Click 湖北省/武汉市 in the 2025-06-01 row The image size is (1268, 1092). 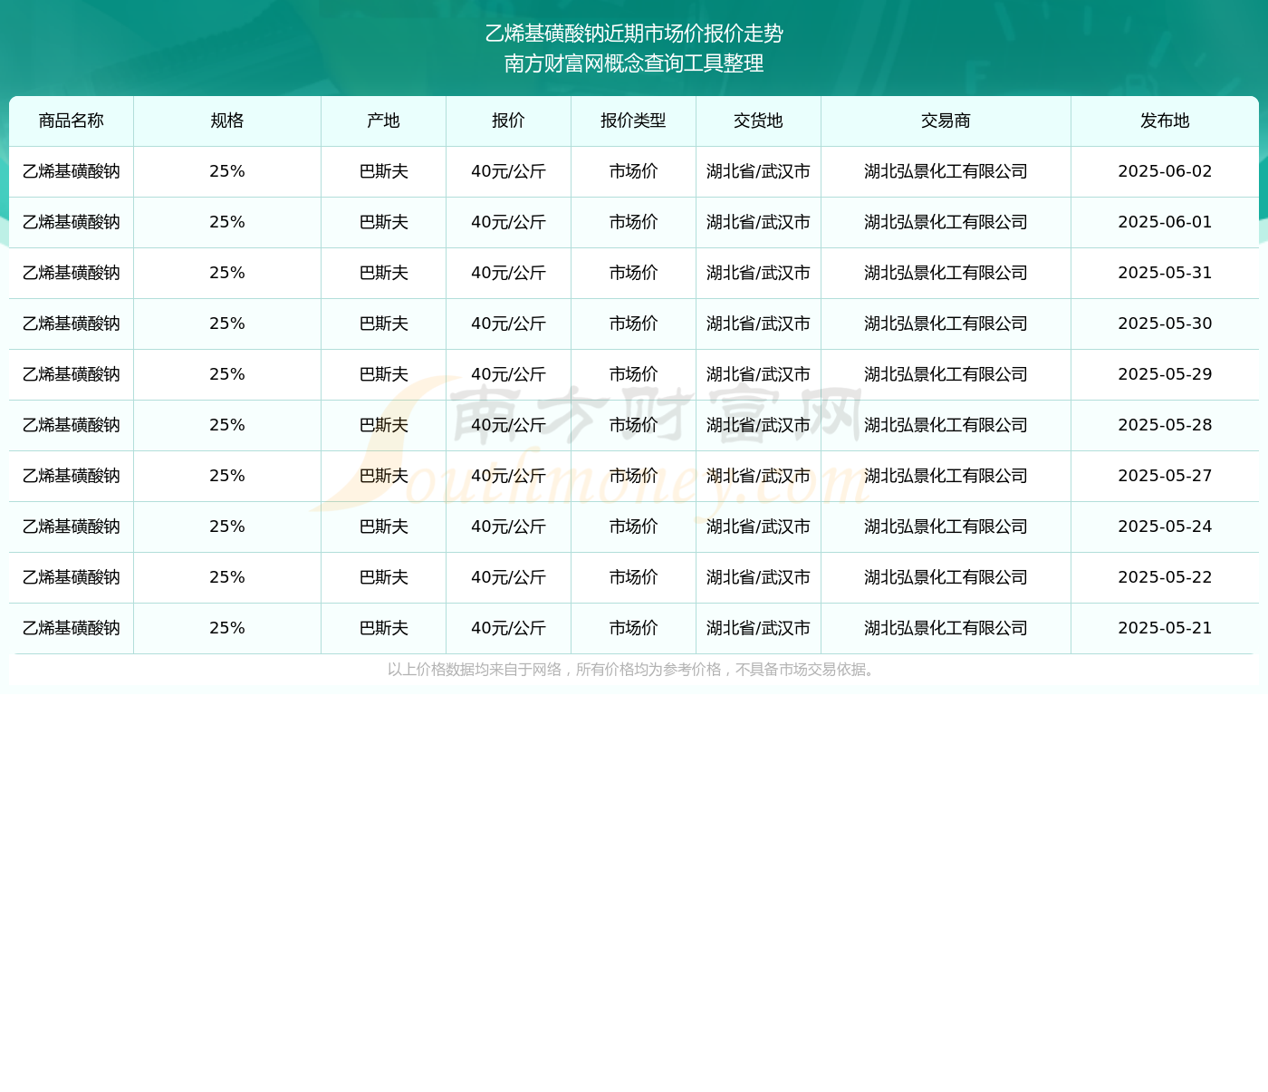tap(758, 222)
